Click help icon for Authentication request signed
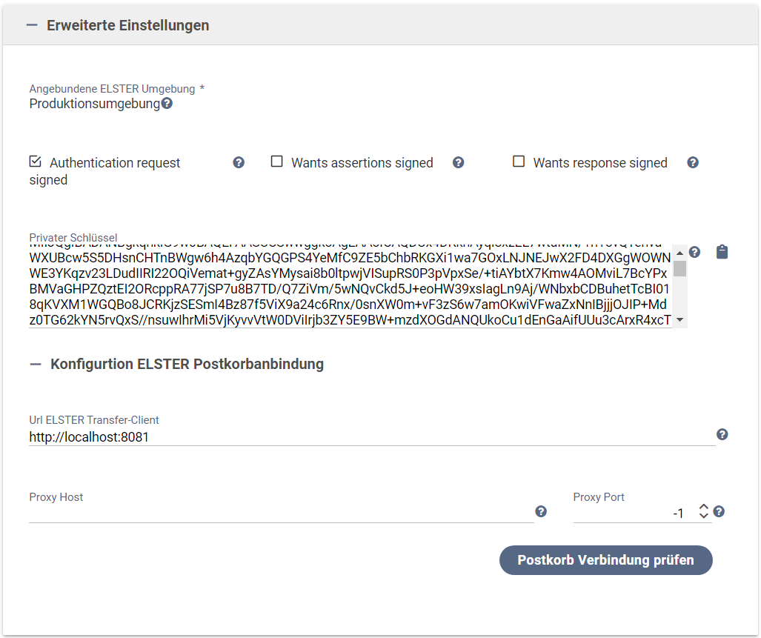This screenshot has width=761, height=638. 239,162
